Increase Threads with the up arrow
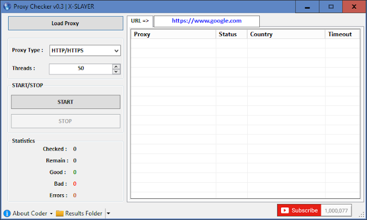The width and height of the screenshot is (367, 220). [x=116, y=66]
